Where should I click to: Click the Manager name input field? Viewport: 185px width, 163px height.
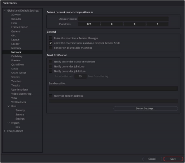[x=123, y=19]
